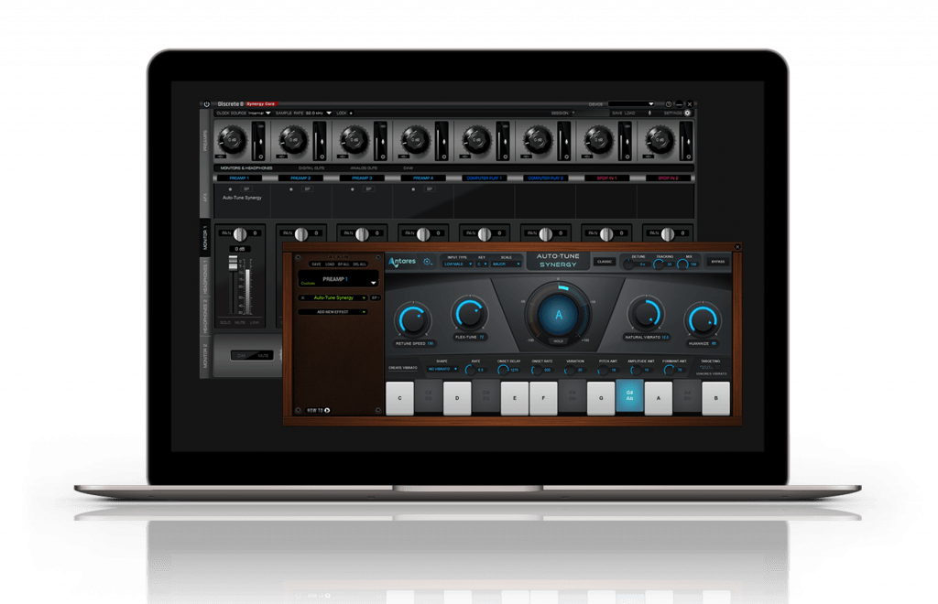Toggle Bypass on Auto-Tune Synergy
Viewport: 938px width, 604px height.
[716, 264]
